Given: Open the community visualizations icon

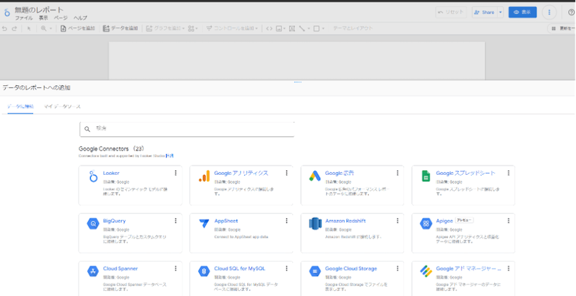Looking at the screenshot, I should click(x=191, y=29).
